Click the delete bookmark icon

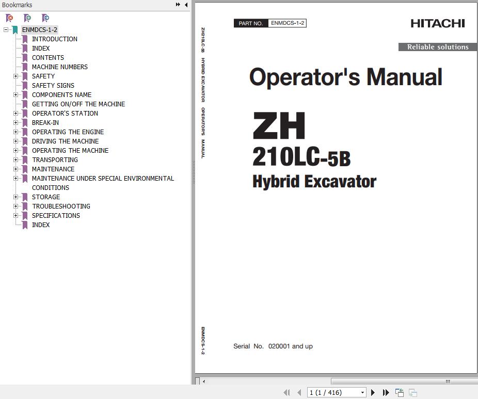pyautogui.click(x=9, y=18)
